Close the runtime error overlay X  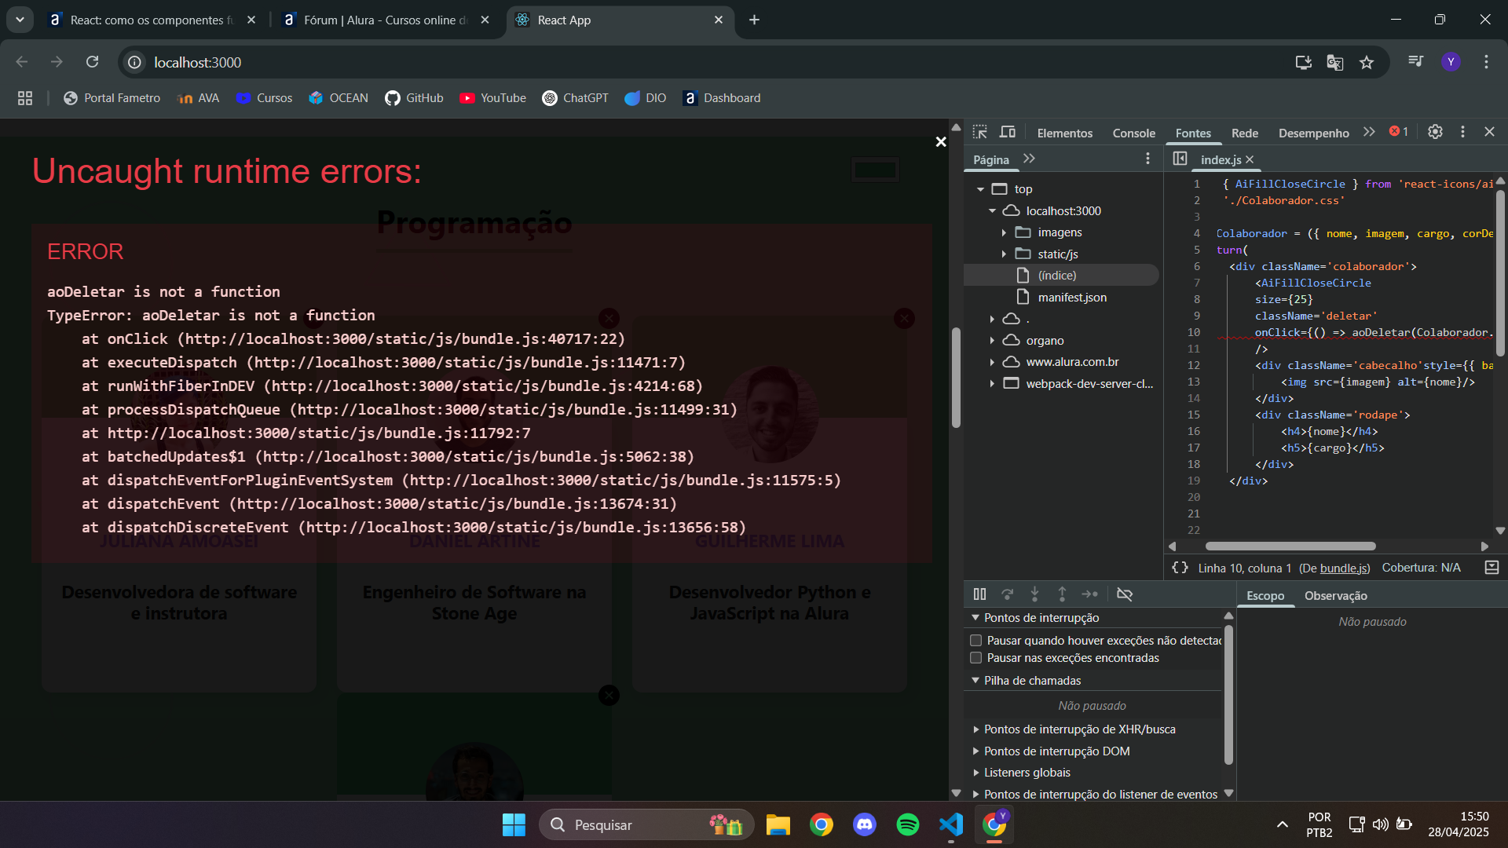(x=941, y=142)
